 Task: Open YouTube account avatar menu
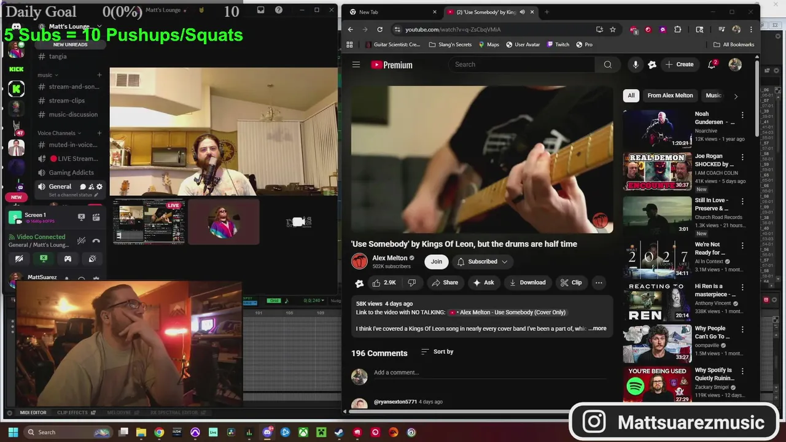coord(735,64)
